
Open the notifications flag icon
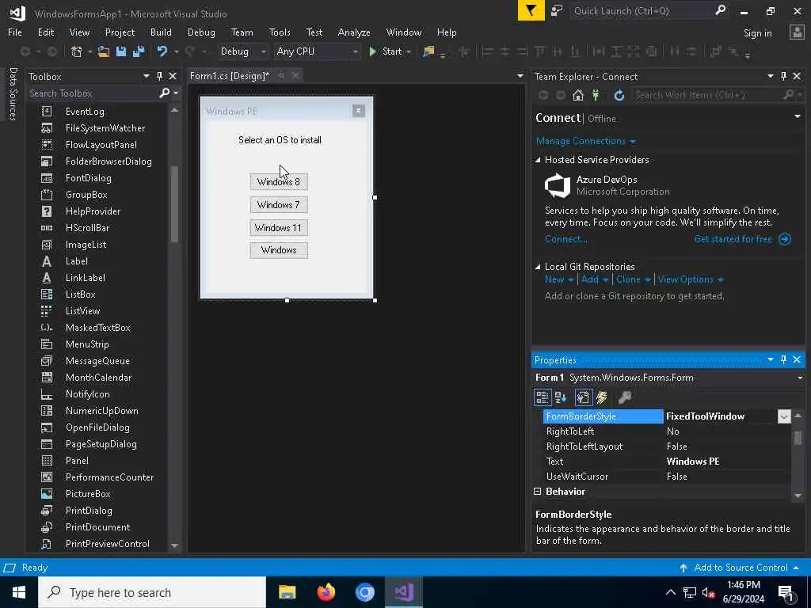(531, 10)
